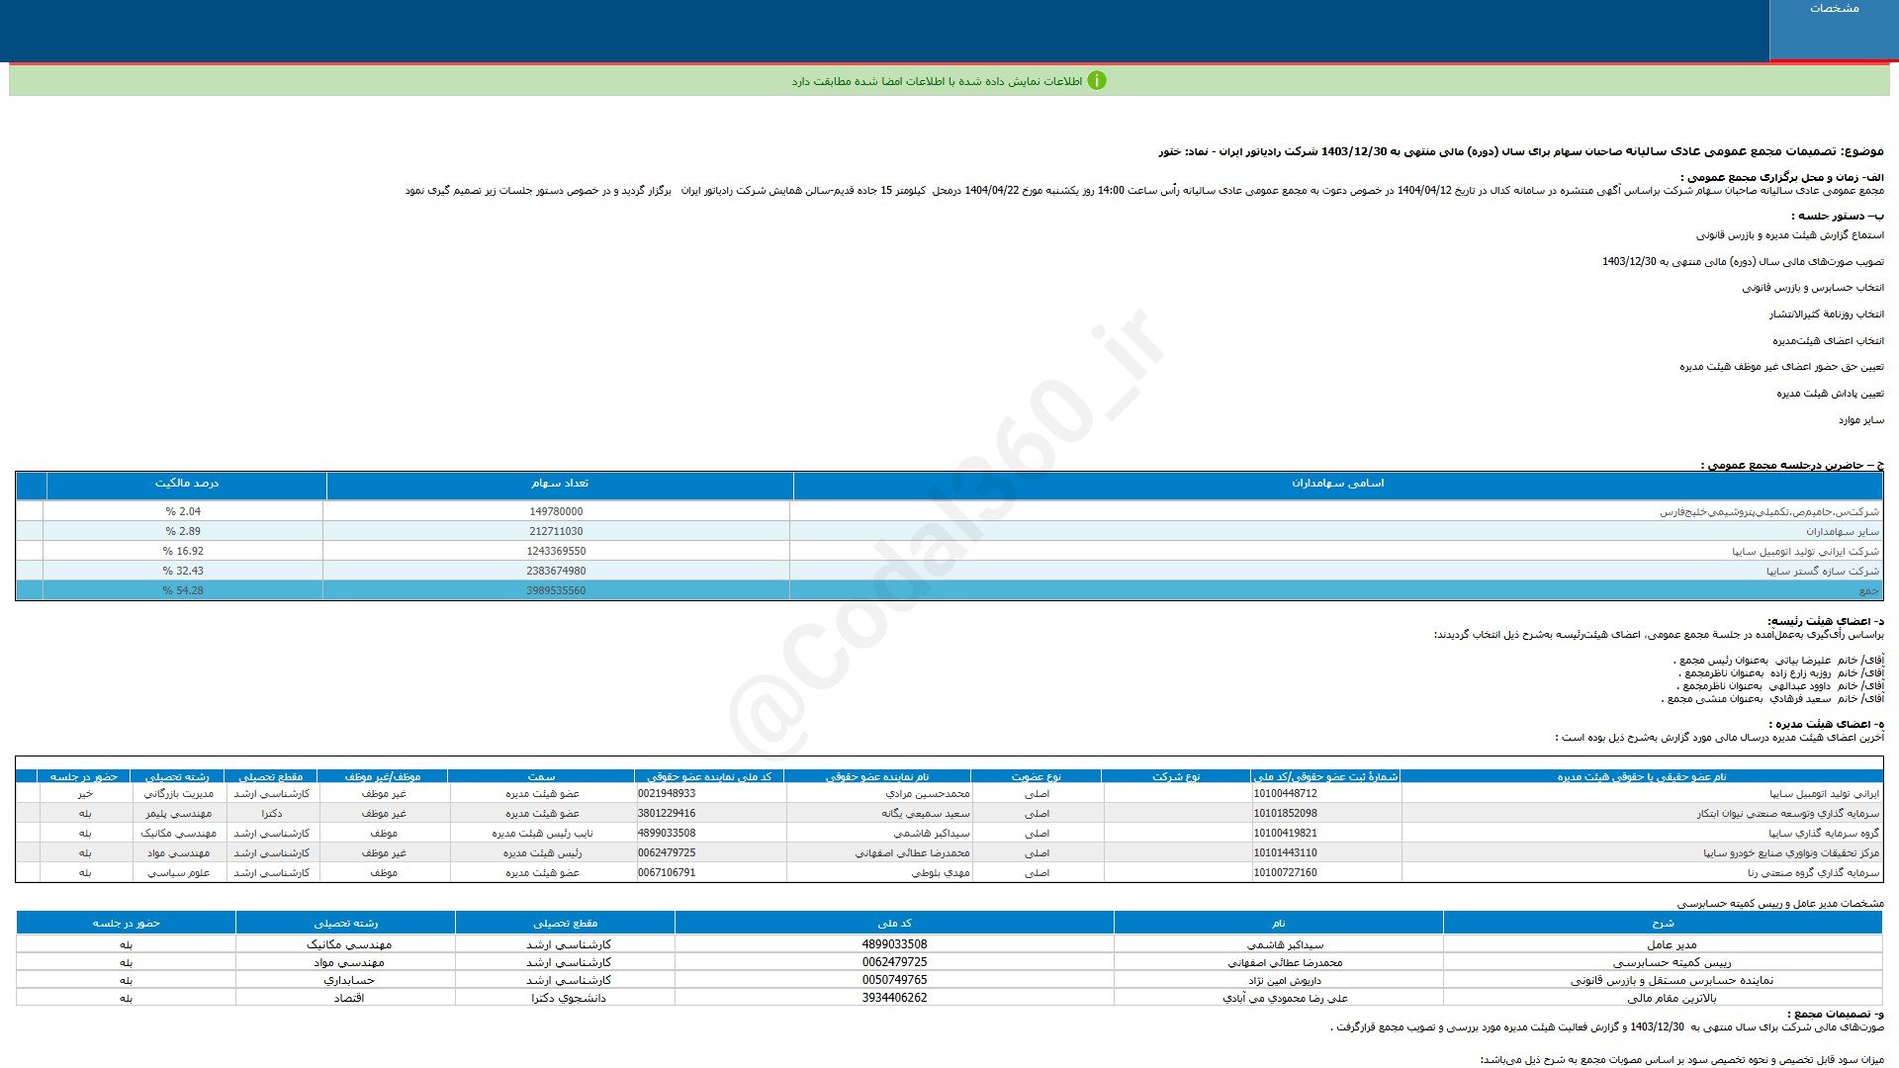Select the share count 2383674980

[x=556, y=572]
